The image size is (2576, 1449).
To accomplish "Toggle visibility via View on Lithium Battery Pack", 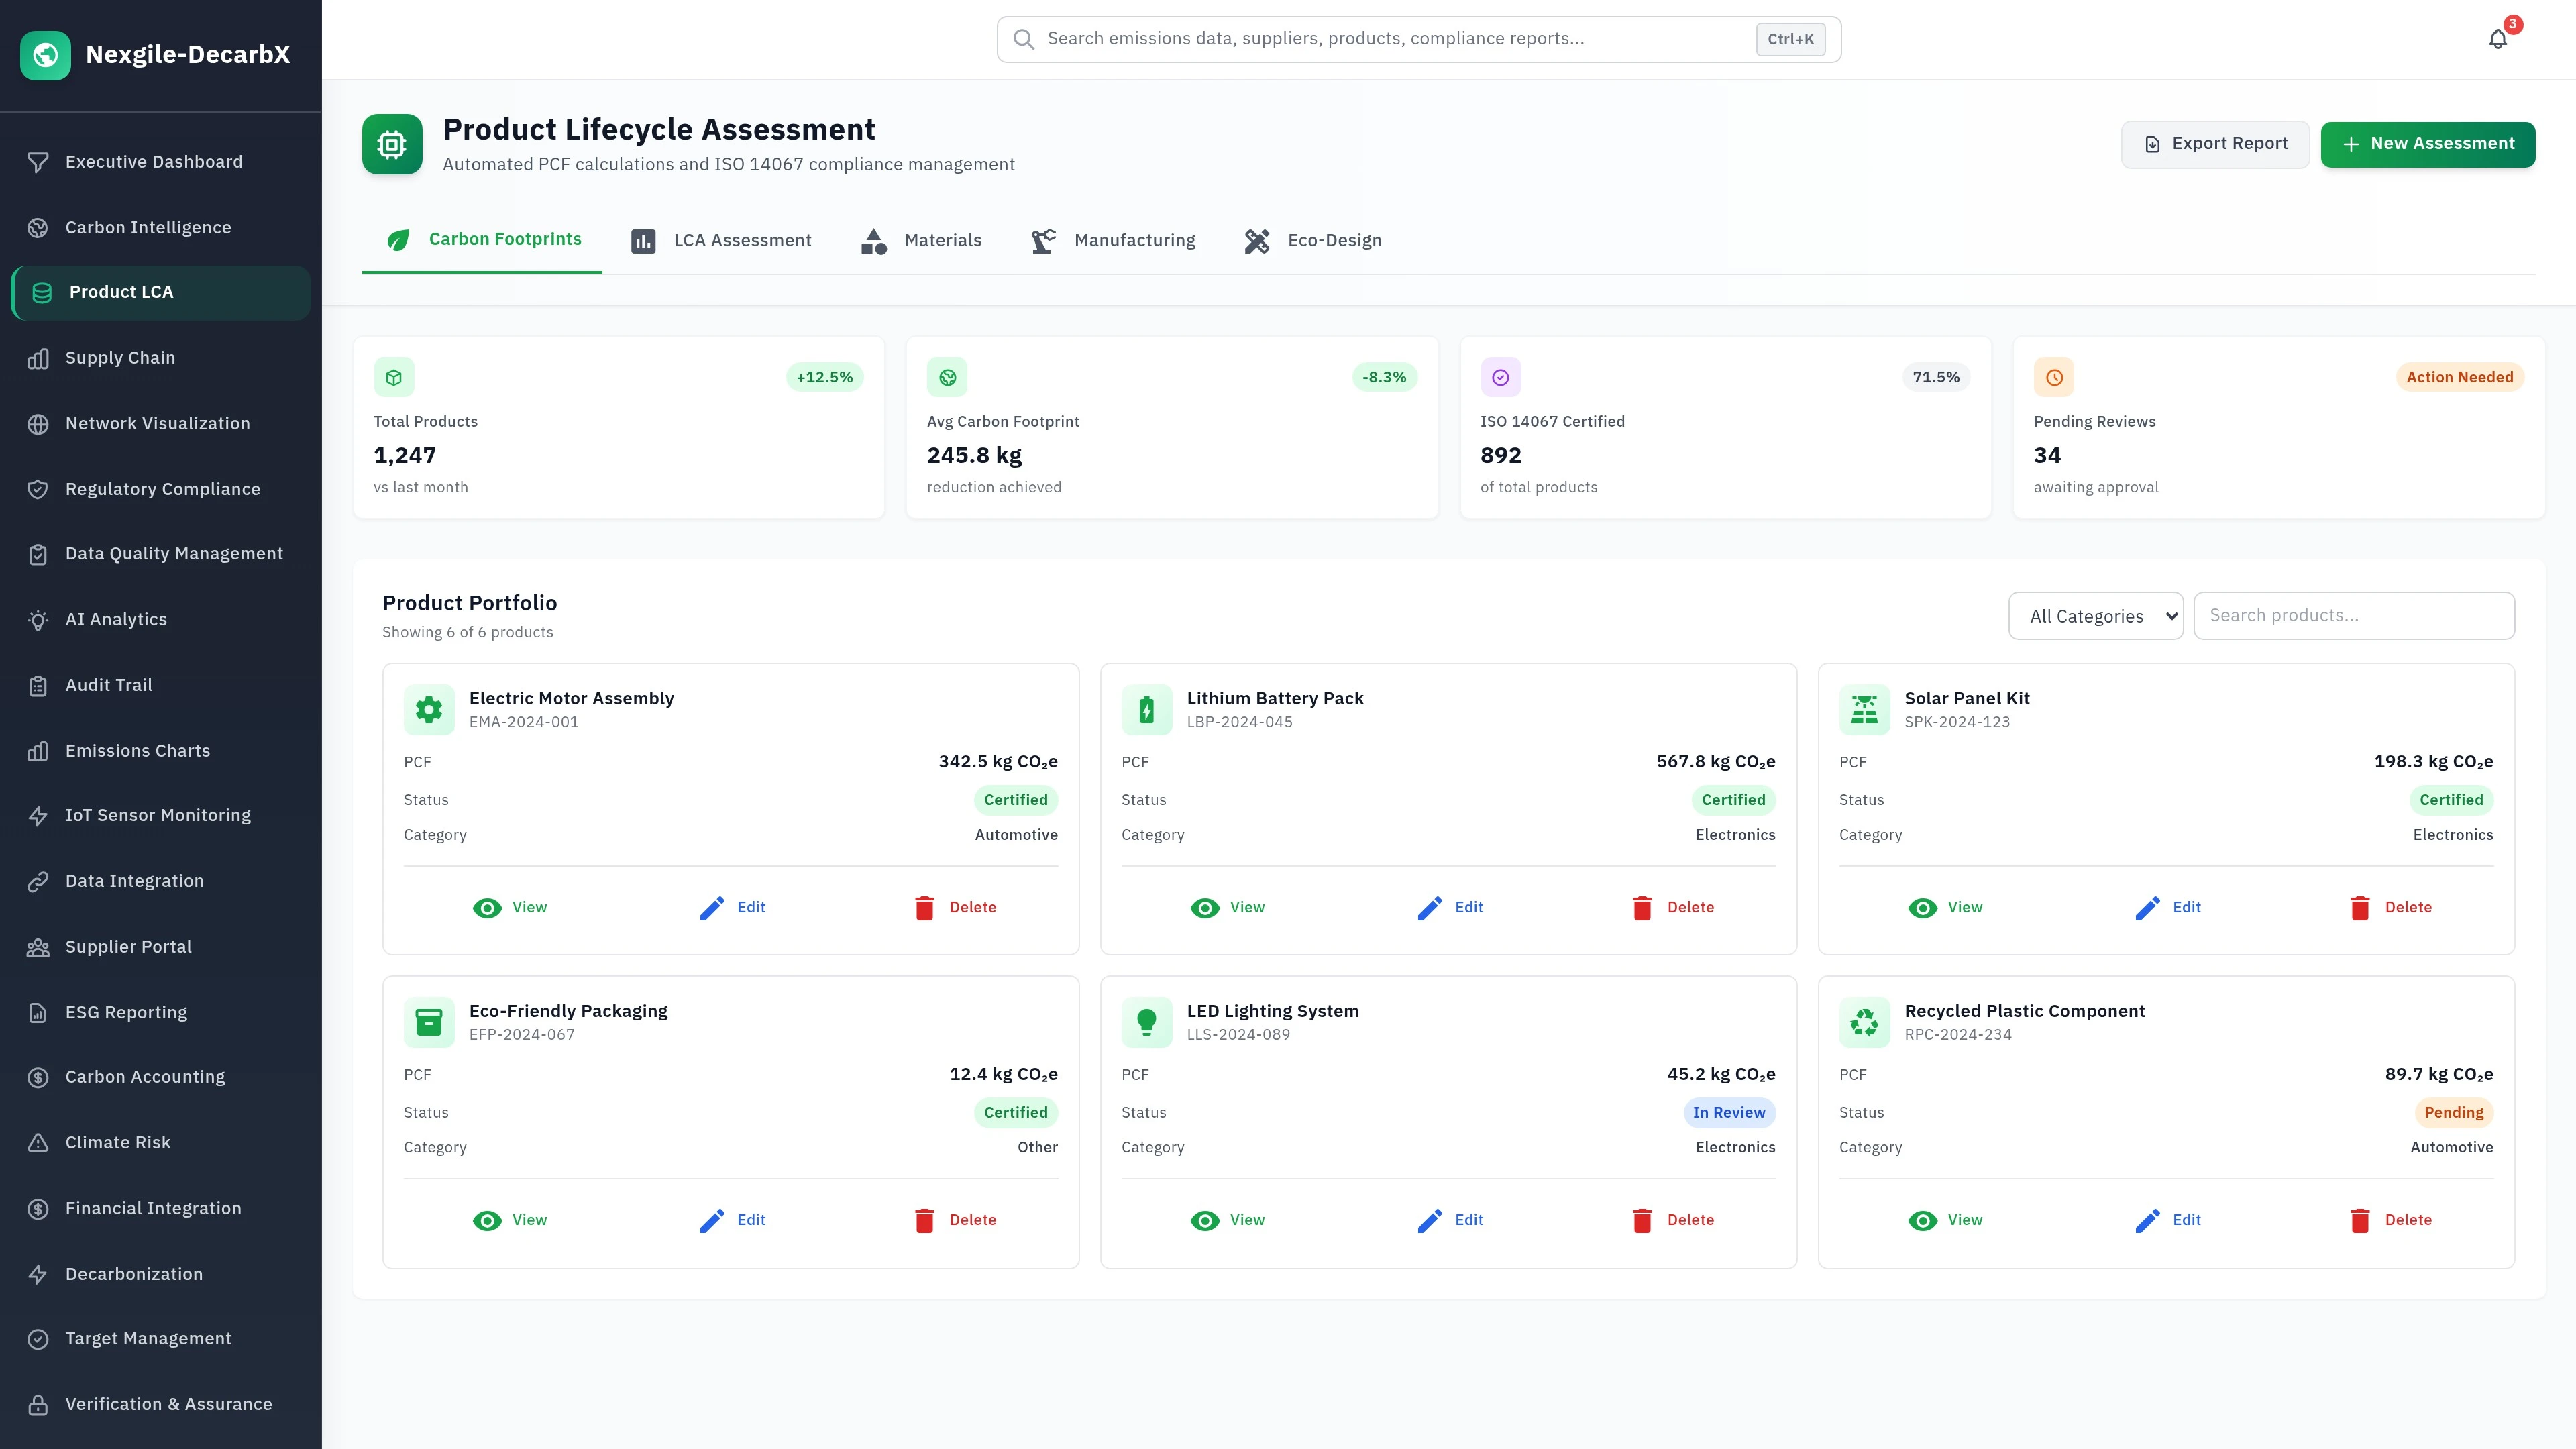I will tap(1228, 907).
